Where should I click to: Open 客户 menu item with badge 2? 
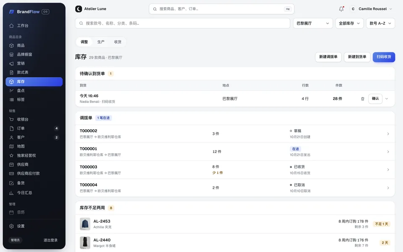click(34, 137)
